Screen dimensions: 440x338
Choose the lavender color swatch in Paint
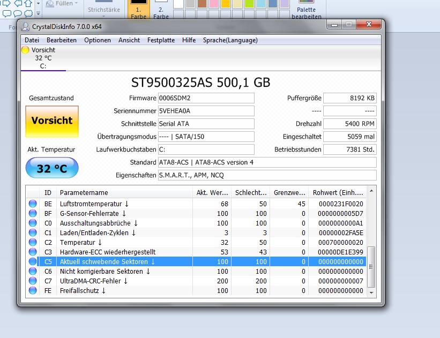point(284,4)
